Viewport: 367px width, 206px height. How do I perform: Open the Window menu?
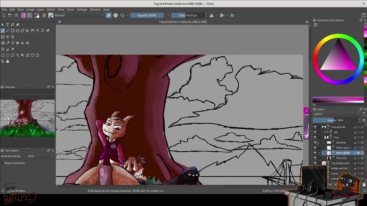(x=95, y=9)
